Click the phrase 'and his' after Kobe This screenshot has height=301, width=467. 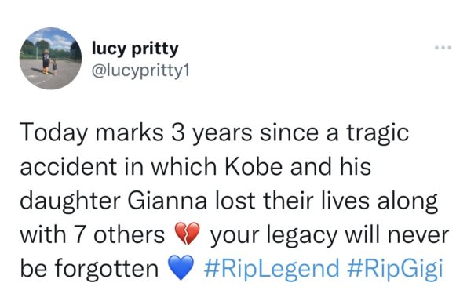point(330,166)
